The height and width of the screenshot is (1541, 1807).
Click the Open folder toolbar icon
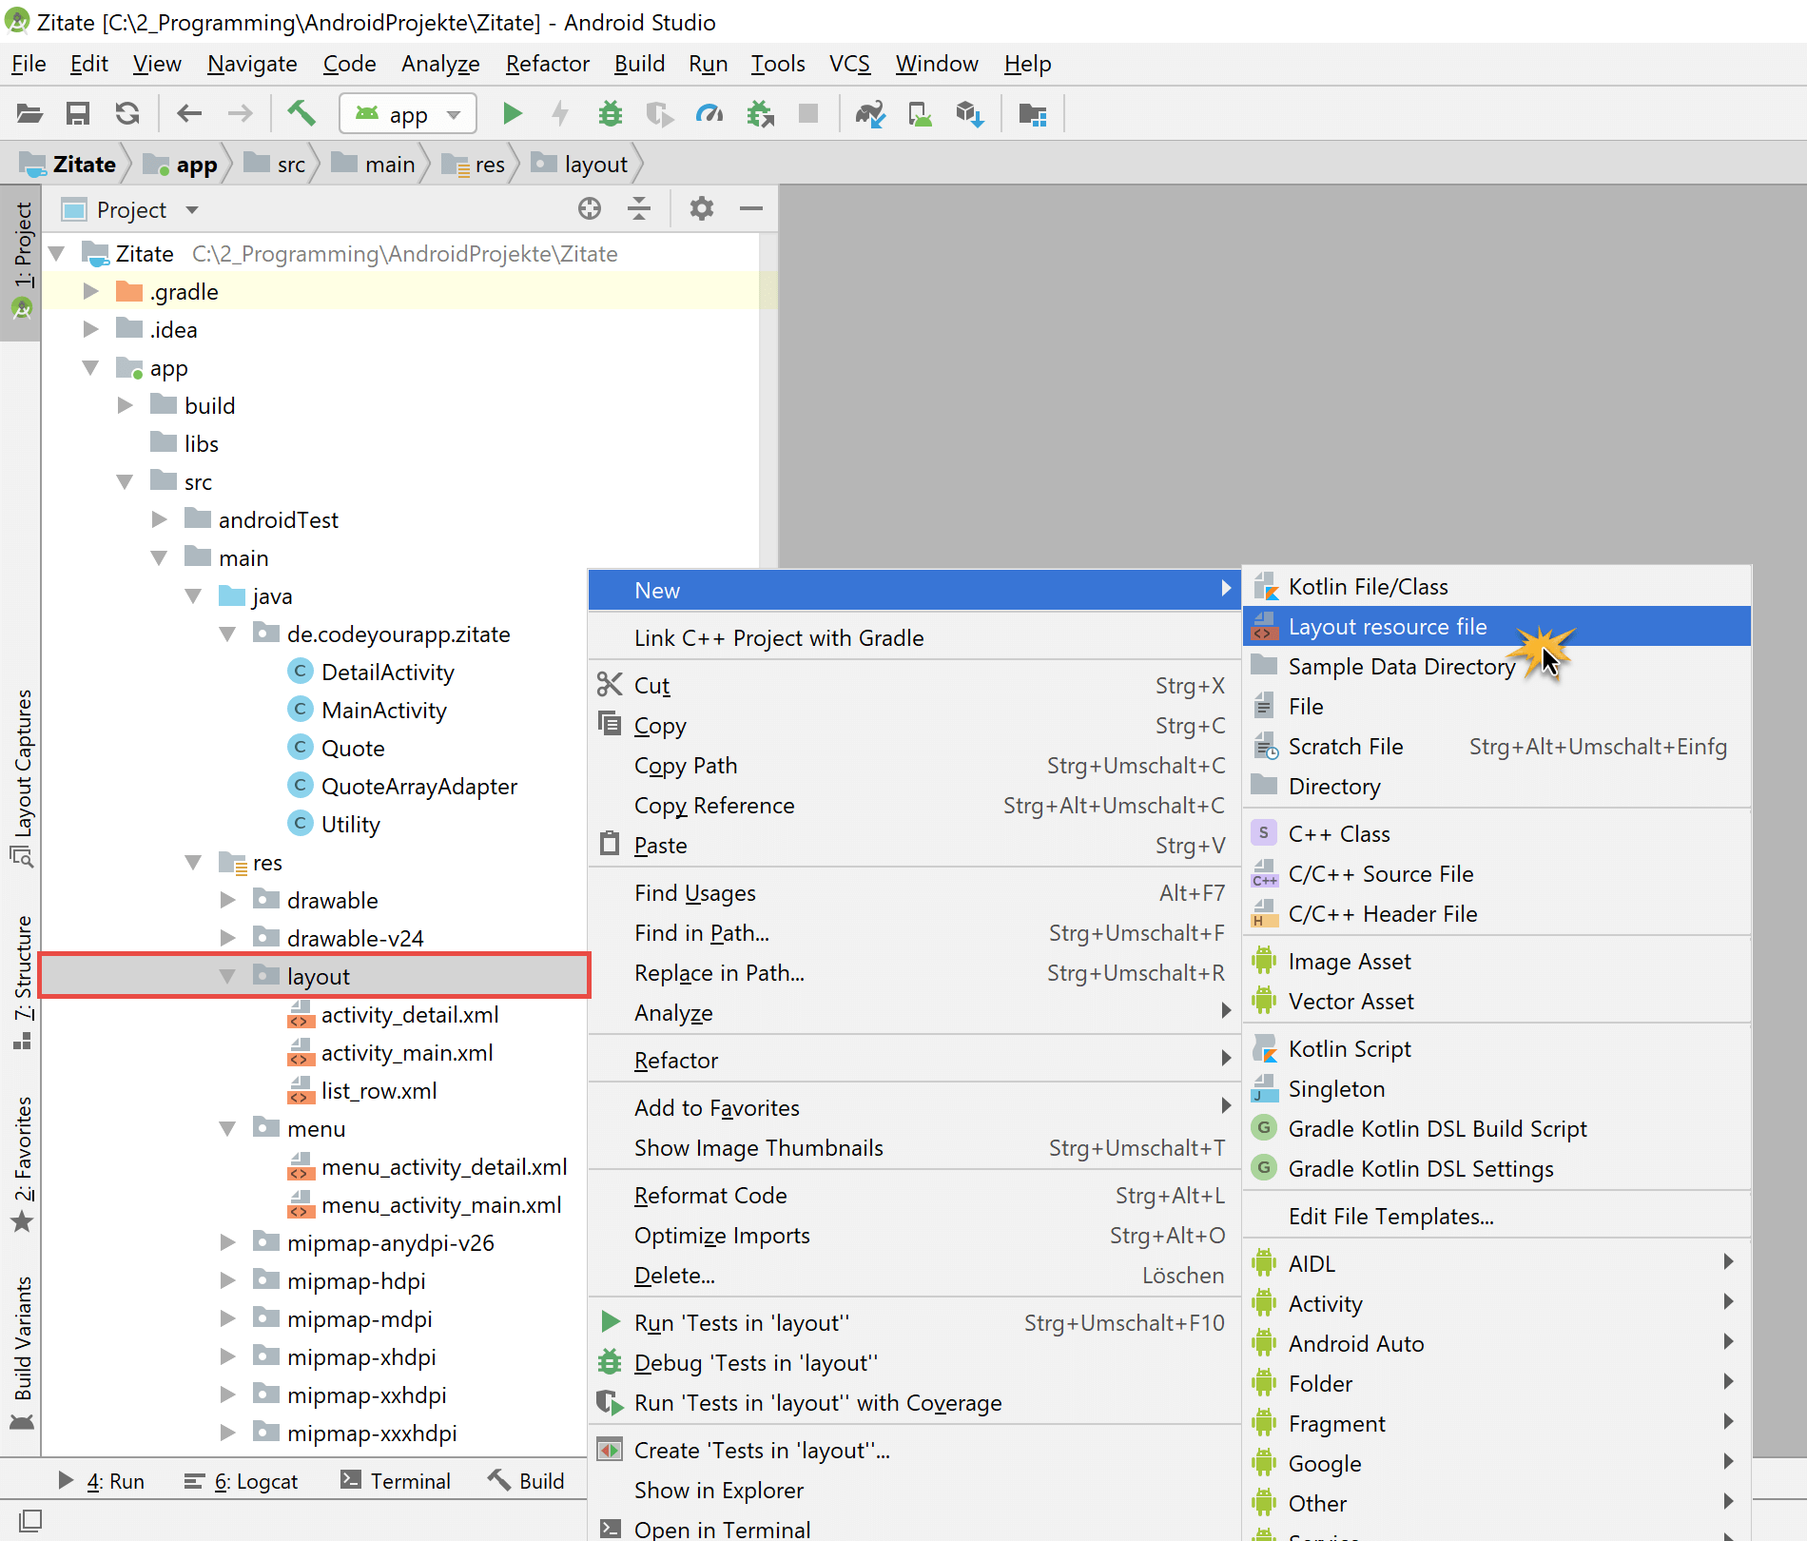point(29,114)
